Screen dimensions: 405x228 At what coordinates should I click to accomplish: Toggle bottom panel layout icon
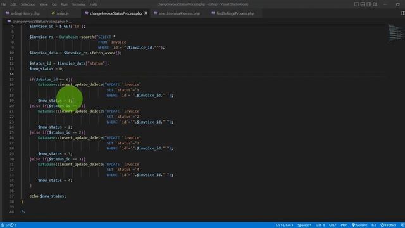tap(363, 4)
